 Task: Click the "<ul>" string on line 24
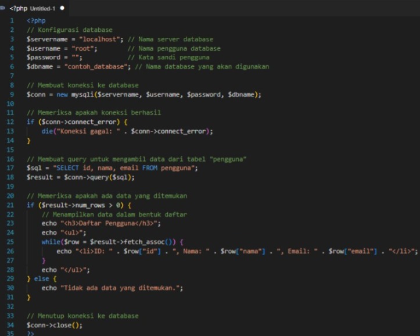point(71,233)
